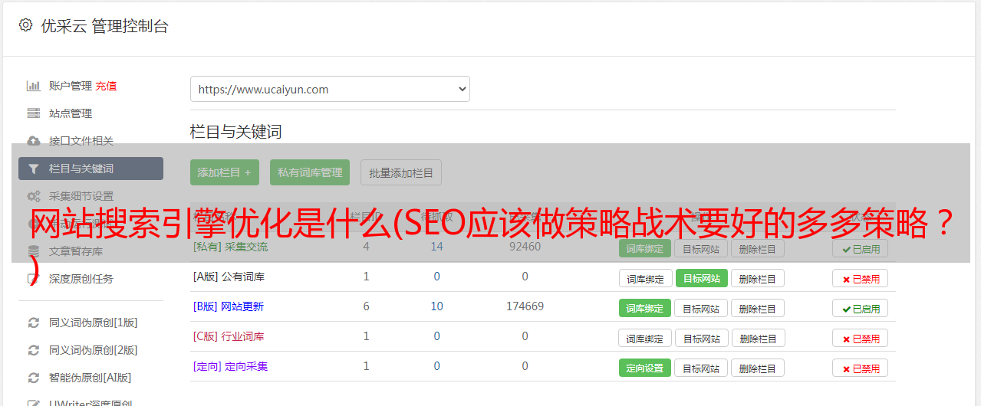The width and height of the screenshot is (981, 406).
Task: Click the value 92460 in 采集交流 row
Action: point(525,247)
